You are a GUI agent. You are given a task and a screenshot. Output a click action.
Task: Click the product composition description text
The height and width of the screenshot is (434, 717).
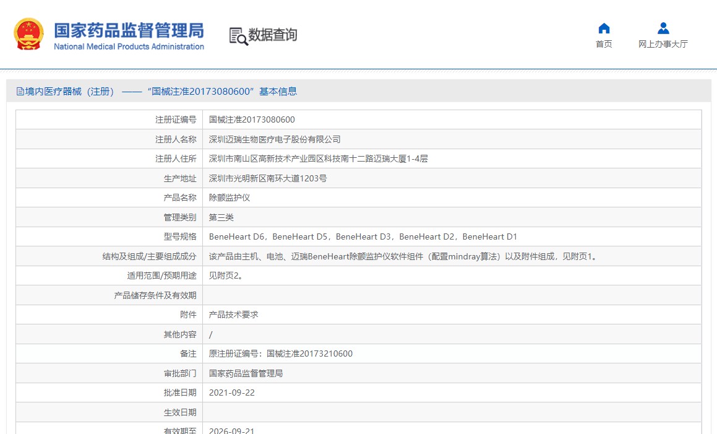(404, 256)
